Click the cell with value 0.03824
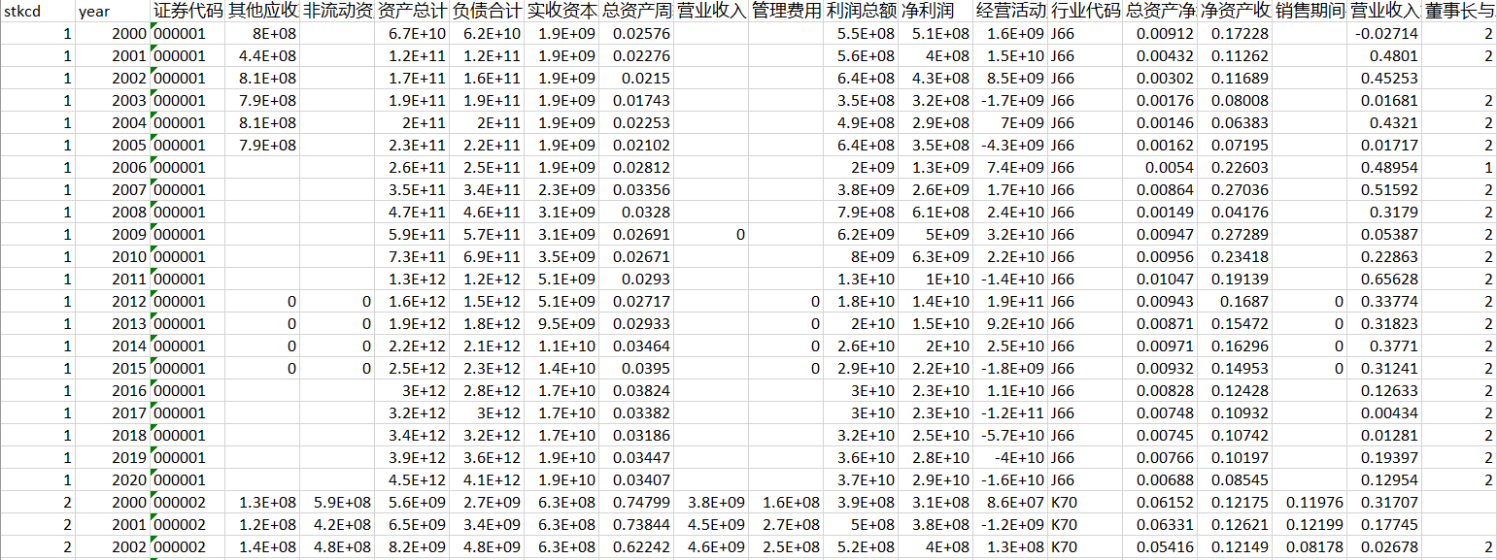Image resolution: width=1497 pixels, height=560 pixels. coord(636,391)
